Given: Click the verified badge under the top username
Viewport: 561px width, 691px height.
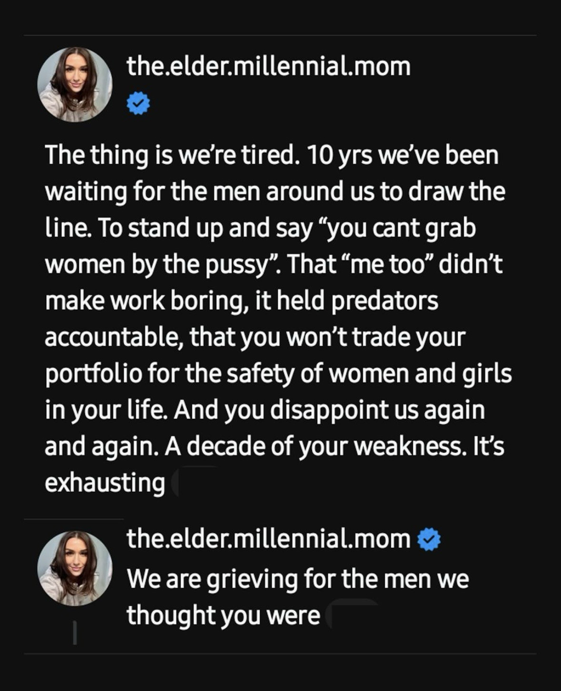Looking at the screenshot, I should point(138,104).
